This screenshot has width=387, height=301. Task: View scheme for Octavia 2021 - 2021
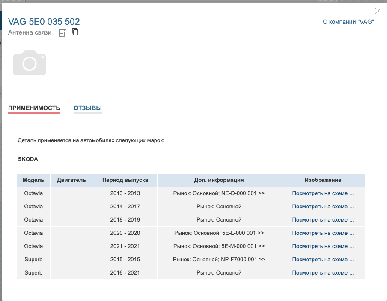pos(323,246)
